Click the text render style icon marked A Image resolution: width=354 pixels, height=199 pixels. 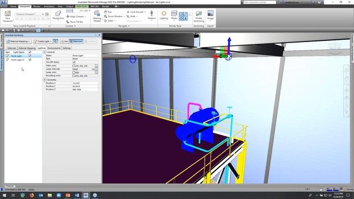(x=185, y=18)
